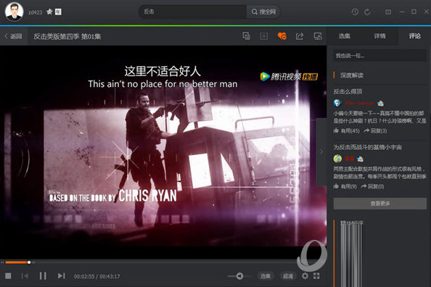Click the screen cast icon above video

tap(318, 36)
